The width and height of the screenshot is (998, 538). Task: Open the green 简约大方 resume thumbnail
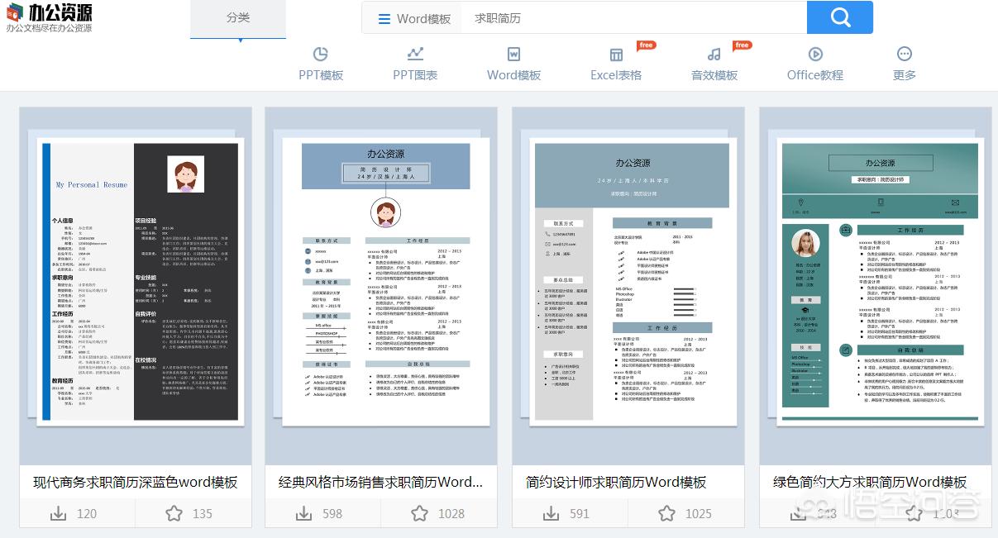coord(876,285)
